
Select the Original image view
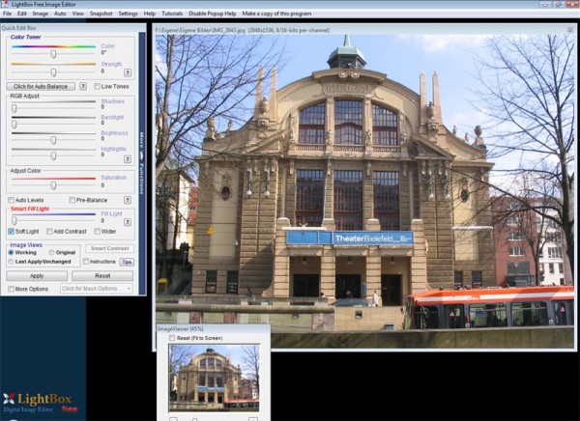click(48, 252)
